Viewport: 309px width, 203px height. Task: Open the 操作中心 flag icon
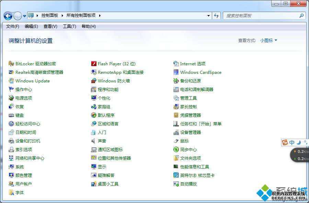tap(11, 89)
